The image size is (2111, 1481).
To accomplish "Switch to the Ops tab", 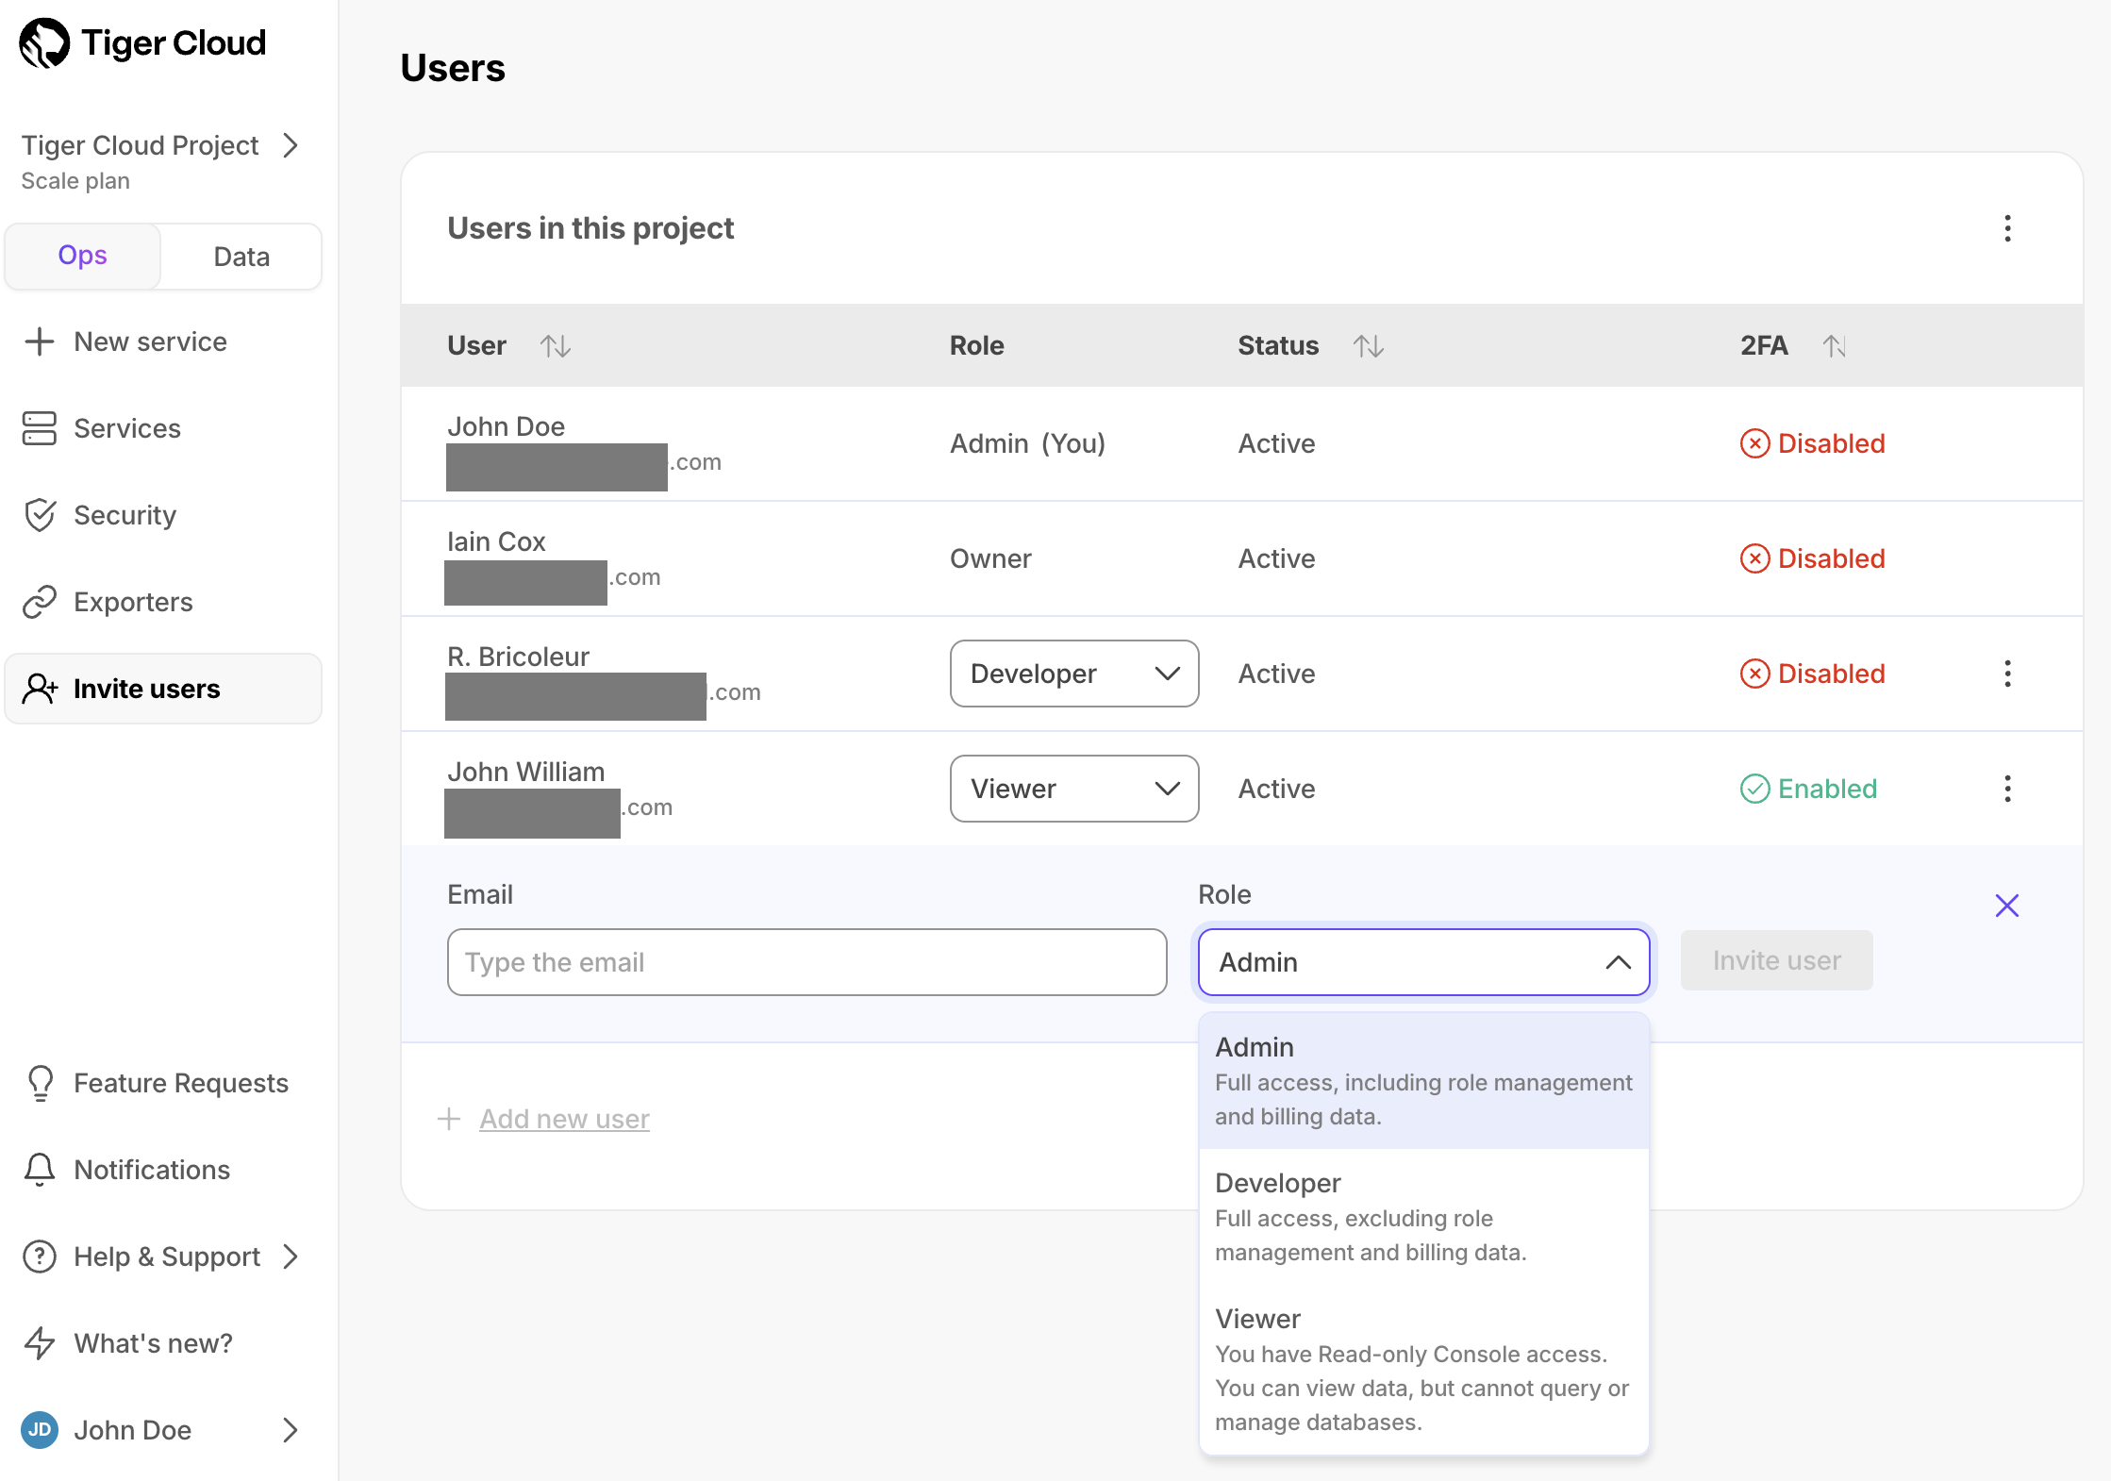I will [x=83, y=256].
